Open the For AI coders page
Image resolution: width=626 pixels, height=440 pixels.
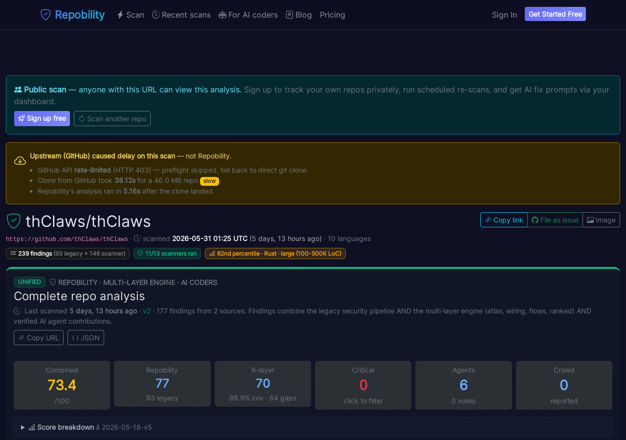248,15
